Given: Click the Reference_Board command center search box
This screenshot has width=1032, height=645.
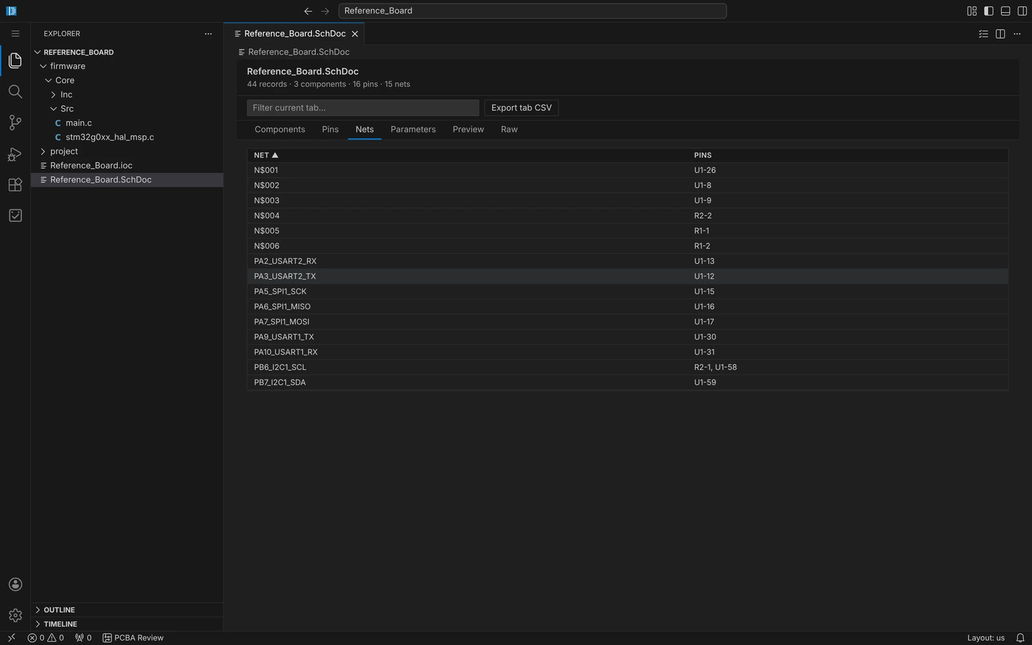Looking at the screenshot, I should point(533,11).
